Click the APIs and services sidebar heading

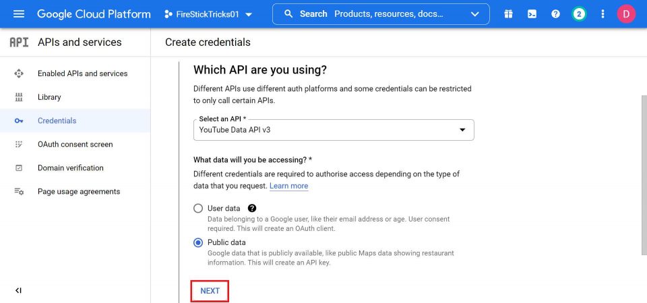tap(80, 42)
